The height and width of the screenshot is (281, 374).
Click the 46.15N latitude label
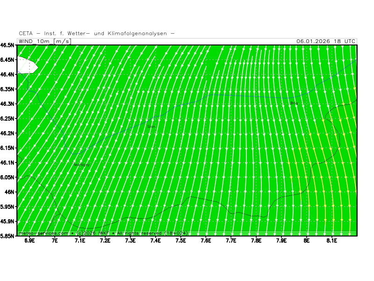click(x=8, y=148)
